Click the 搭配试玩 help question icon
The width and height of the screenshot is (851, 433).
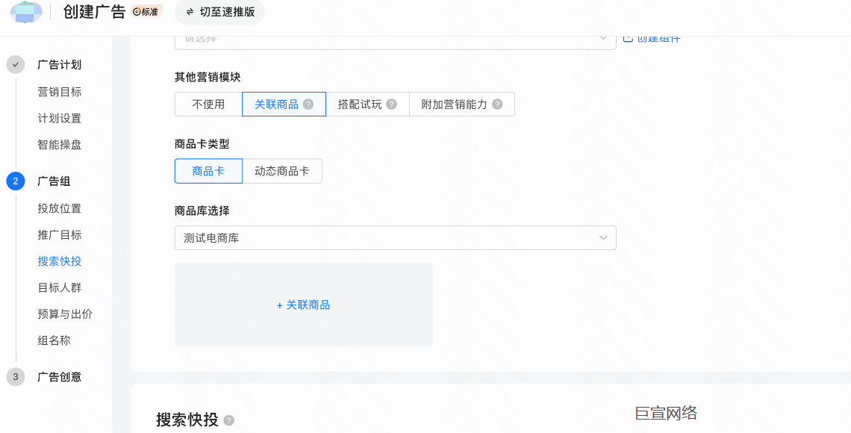point(391,105)
